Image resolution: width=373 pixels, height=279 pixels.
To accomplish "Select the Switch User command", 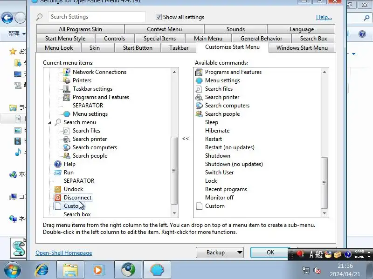I will tap(219, 173).
